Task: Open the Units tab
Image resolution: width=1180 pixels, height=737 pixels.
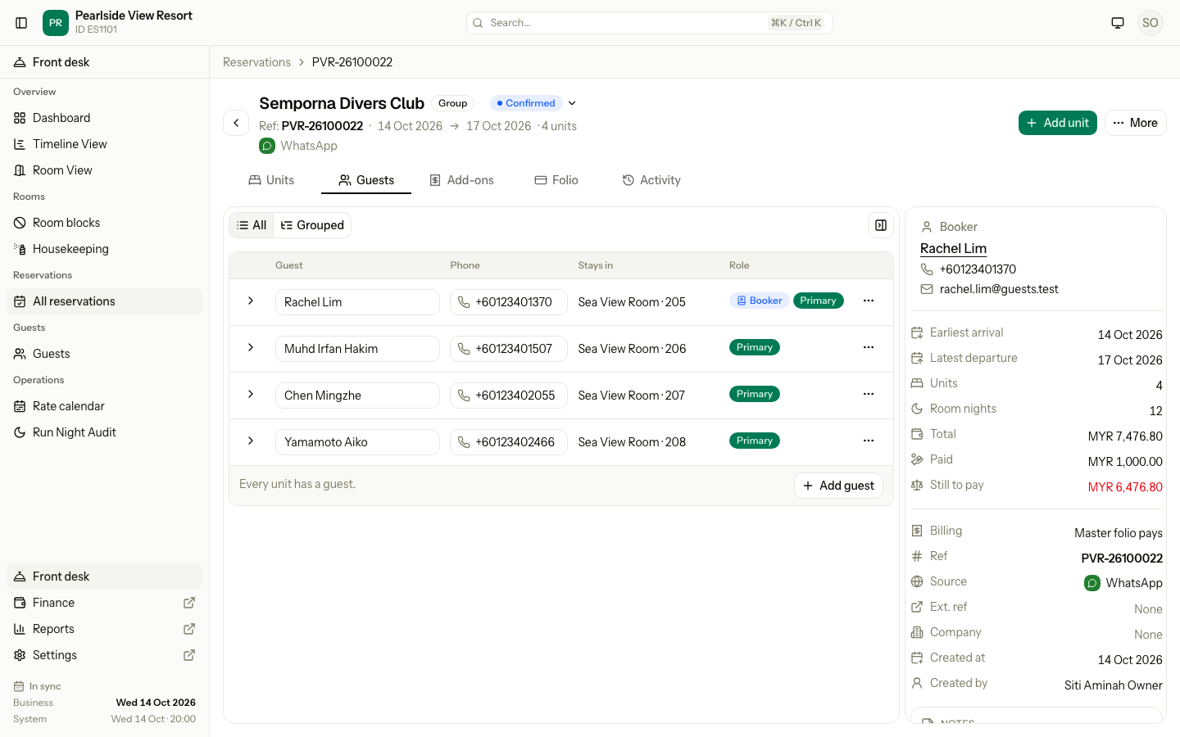Action: pyautogui.click(x=271, y=180)
